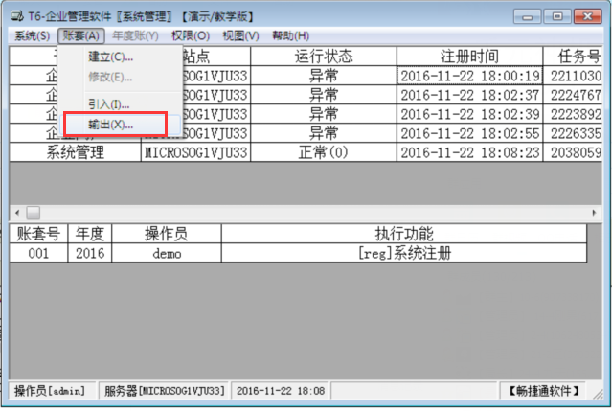The height and width of the screenshot is (411, 612).
Task: Maximize the T6 window
Action: click(x=559, y=14)
